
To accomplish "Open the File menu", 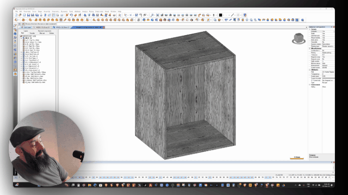I will (x=17, y=11).
